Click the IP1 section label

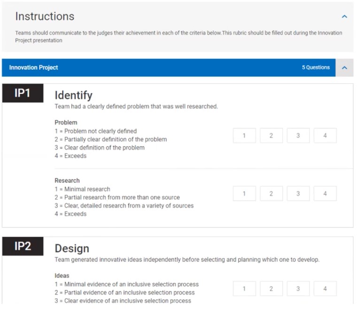pos(23,93)
